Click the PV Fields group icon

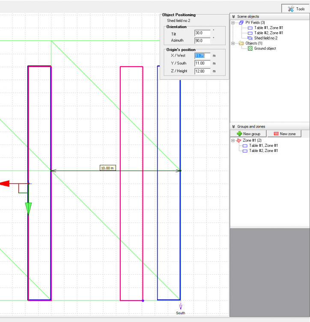(241, 22)
